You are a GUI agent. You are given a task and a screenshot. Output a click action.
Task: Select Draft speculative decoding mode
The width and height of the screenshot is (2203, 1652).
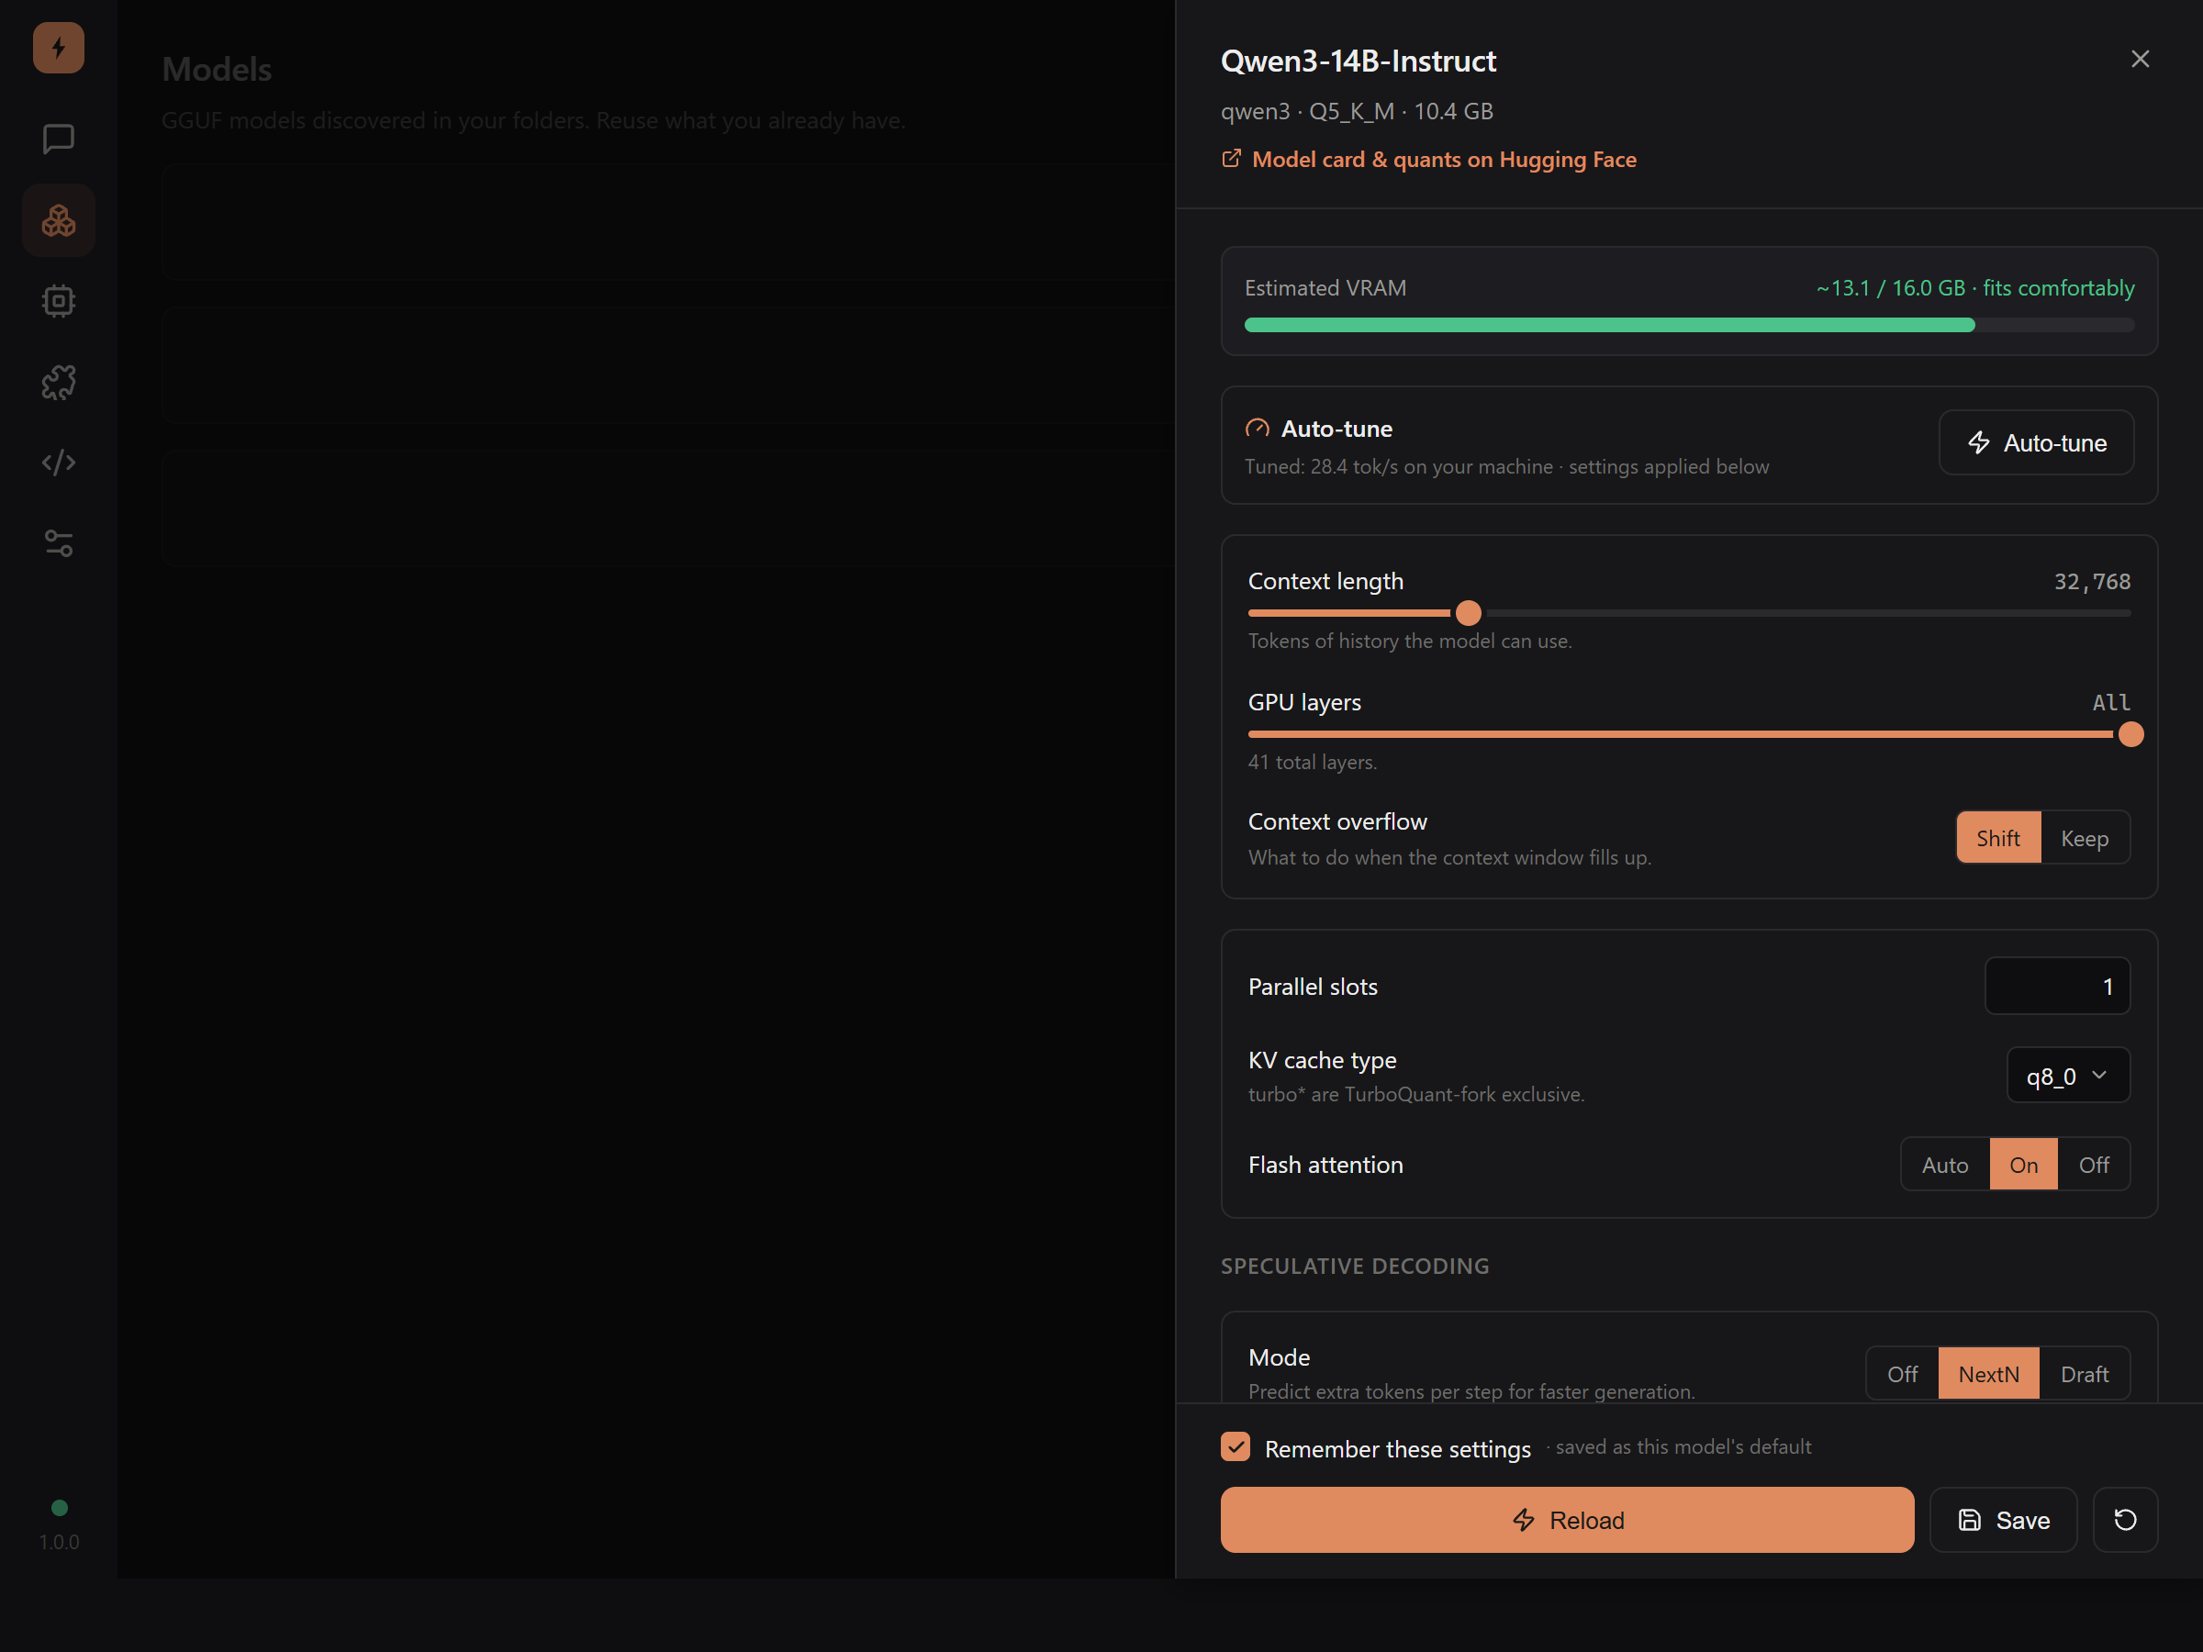pyautogui.click(x=2085, y=1374)
